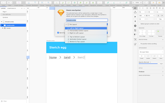The image size is (165, 103).
Task: Click the Group toolbar icon
Action: (x=42, y=3)
